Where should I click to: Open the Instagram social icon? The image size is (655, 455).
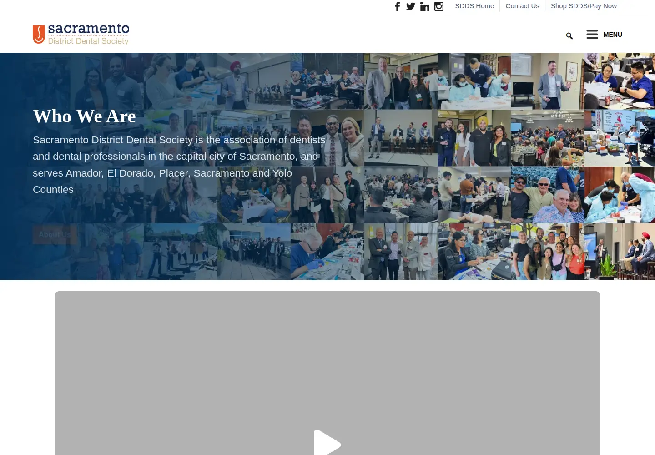(x=439, y=6)
